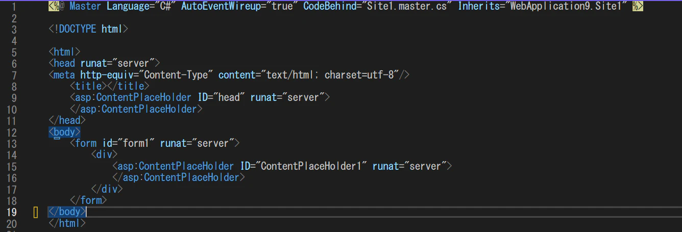The image size is (682, 232).
Task: Click the closing </div> tag on line 17
Action: tap(107, 189)
